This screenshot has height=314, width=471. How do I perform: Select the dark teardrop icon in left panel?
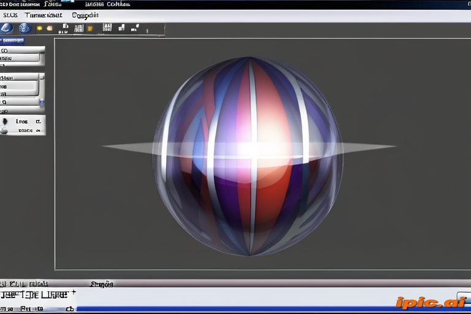[5, 121]
